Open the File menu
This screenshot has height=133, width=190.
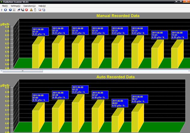point(5,6)
